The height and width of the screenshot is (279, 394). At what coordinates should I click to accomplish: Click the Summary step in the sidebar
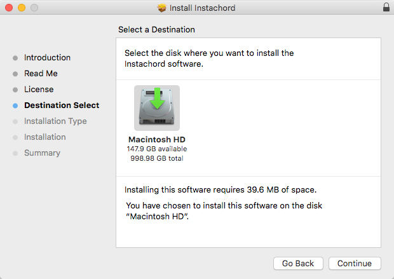tap(42, 153)
